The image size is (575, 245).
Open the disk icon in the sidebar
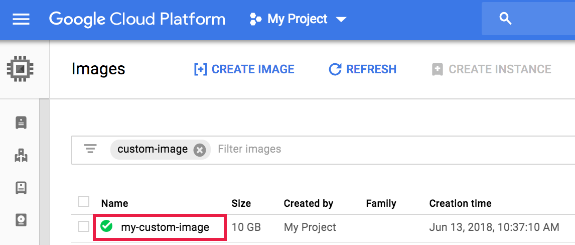point(21,220)
